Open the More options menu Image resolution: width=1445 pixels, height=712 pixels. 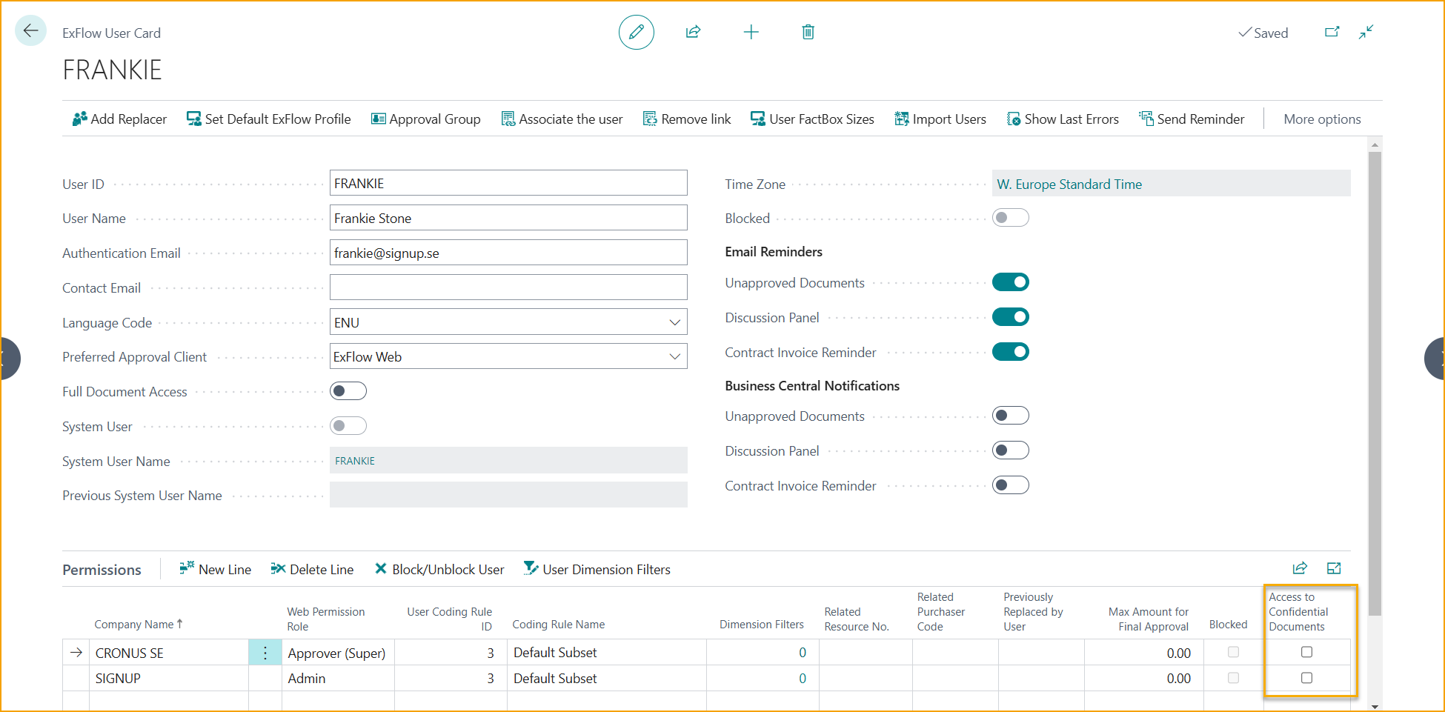click(1321, 119)
